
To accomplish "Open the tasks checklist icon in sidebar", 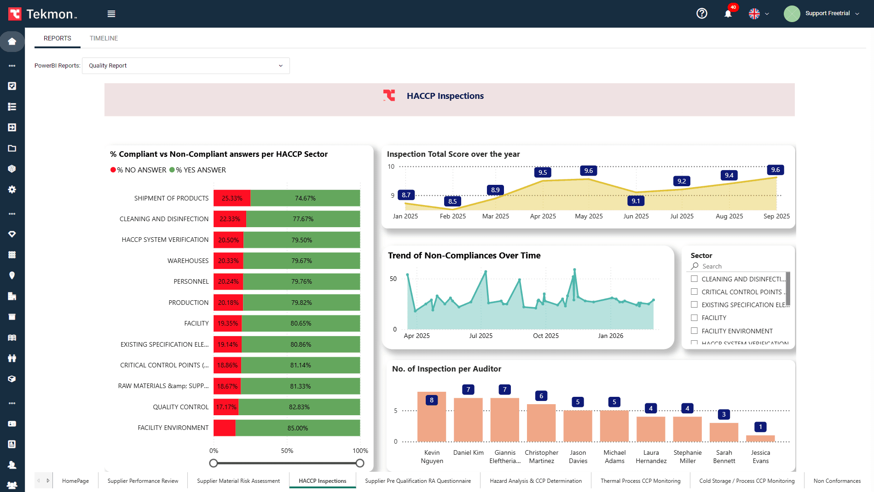I will tap(12, 86).
